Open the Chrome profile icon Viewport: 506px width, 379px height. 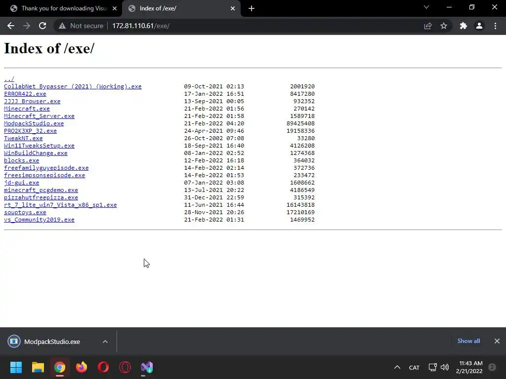pos(479,26)
